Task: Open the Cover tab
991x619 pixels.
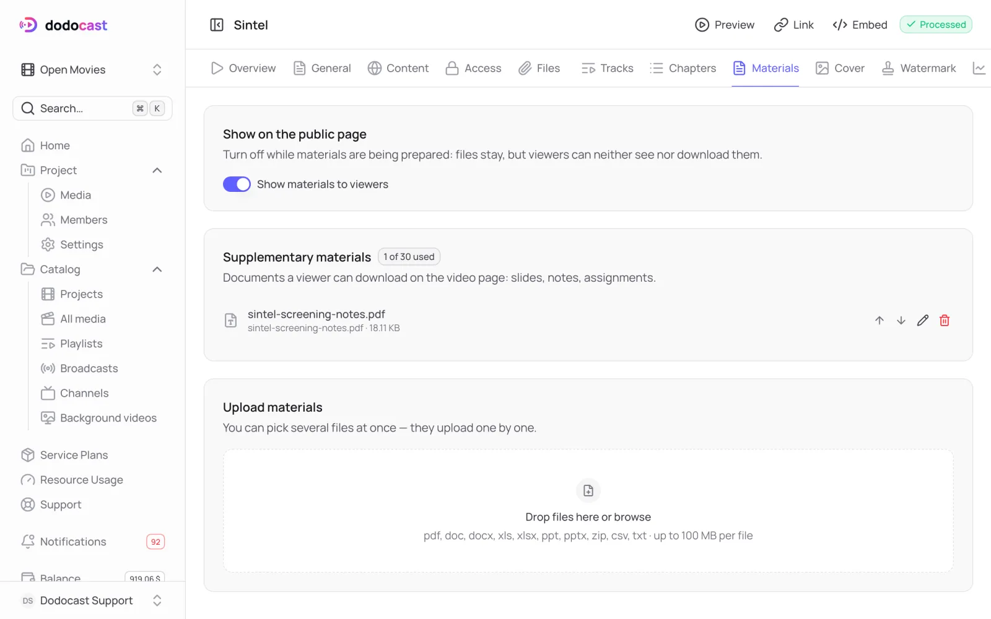Action: pos(840,68)
